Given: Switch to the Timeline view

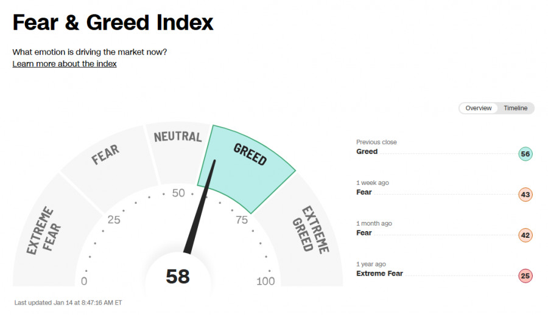Looking at the screenshot, I should (x=515, y=108).
